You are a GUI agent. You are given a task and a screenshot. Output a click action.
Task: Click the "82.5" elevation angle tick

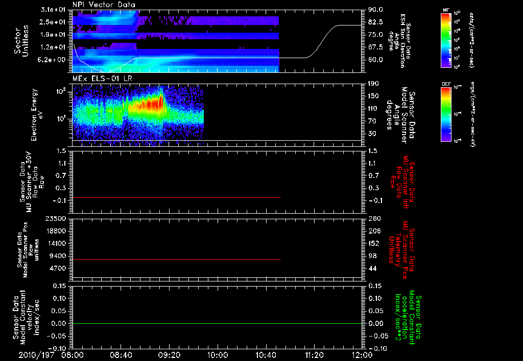(375, 22)
